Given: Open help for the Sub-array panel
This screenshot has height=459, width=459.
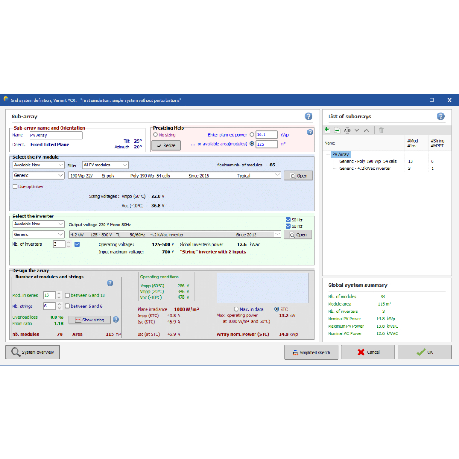Looking at the screenshot, I should (308, 117).
